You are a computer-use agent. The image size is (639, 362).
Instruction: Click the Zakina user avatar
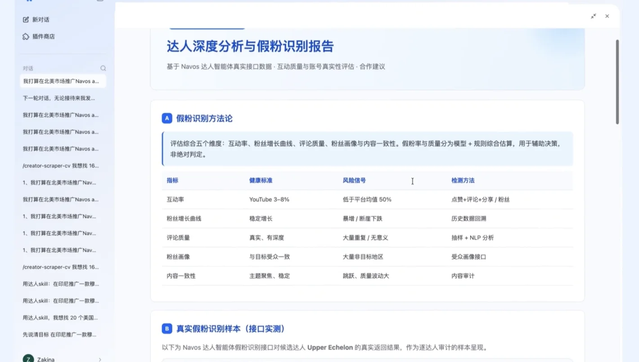pyautogui.click(x=28, y=359)
